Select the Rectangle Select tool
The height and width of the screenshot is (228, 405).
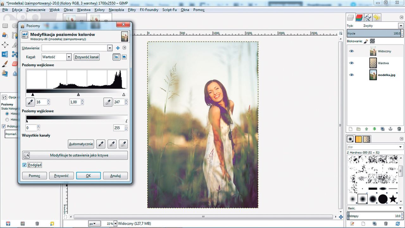(x=5, y=26)
